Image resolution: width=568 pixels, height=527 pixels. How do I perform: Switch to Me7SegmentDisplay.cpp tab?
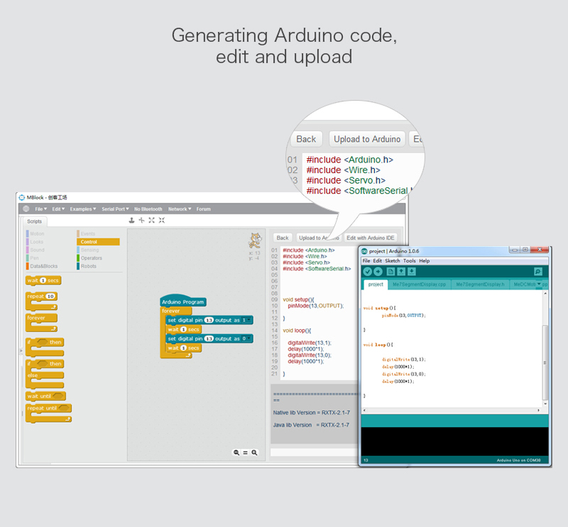(419, 284)
